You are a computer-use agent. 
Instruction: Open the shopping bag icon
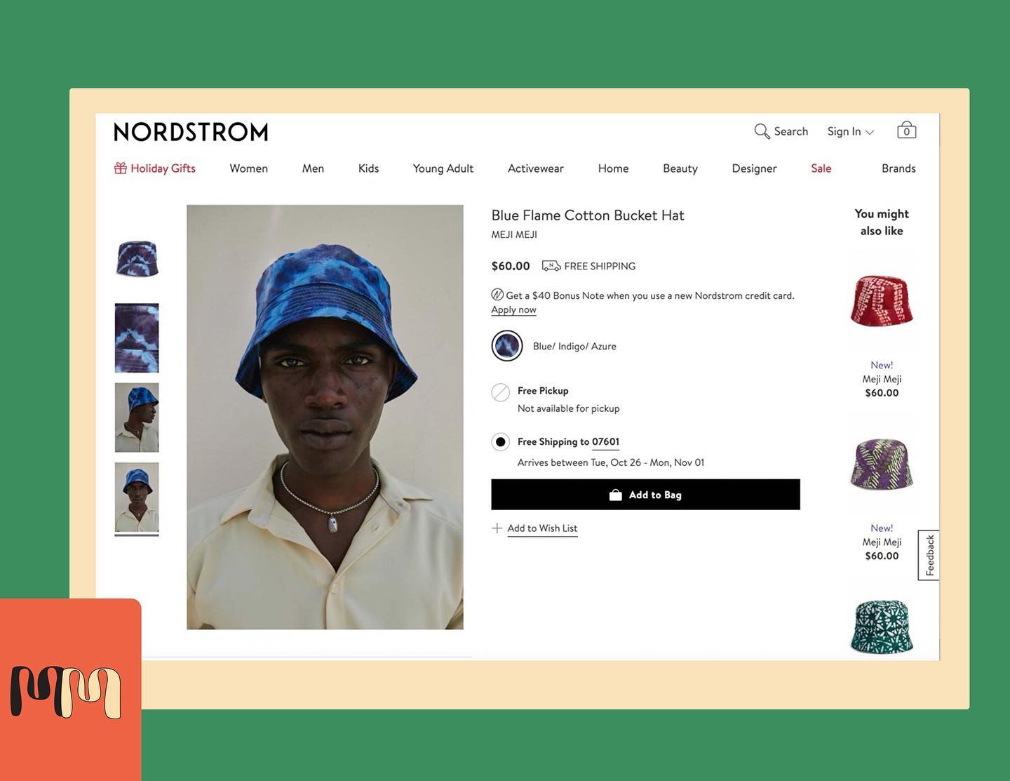[x=906, y=130]
